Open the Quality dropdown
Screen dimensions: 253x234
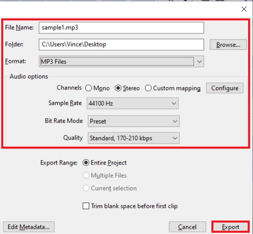133,138
